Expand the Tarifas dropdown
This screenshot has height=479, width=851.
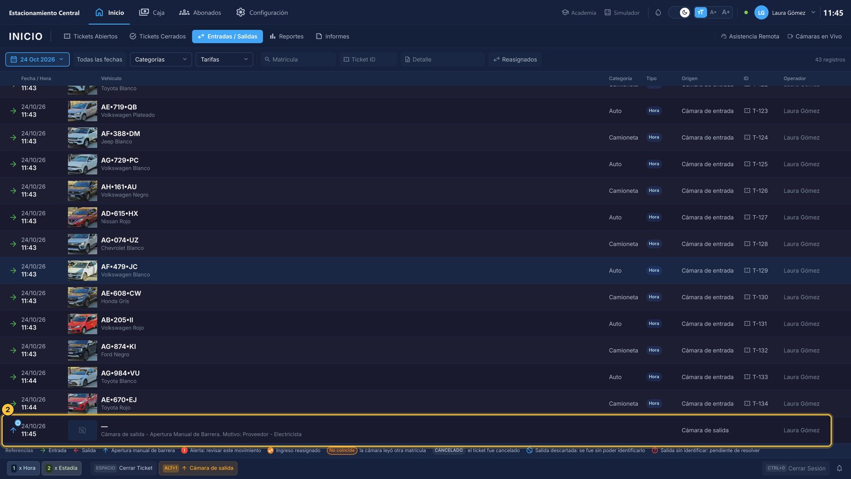[x=224, y=59]
